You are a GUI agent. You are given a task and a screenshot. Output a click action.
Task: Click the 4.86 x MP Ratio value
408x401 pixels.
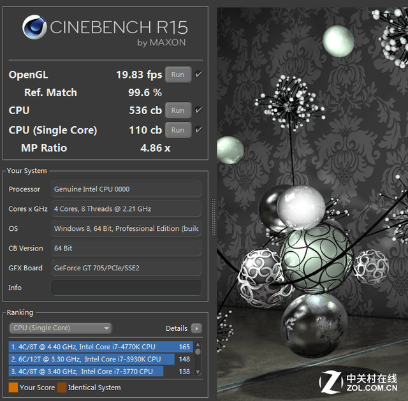(156, 148)
